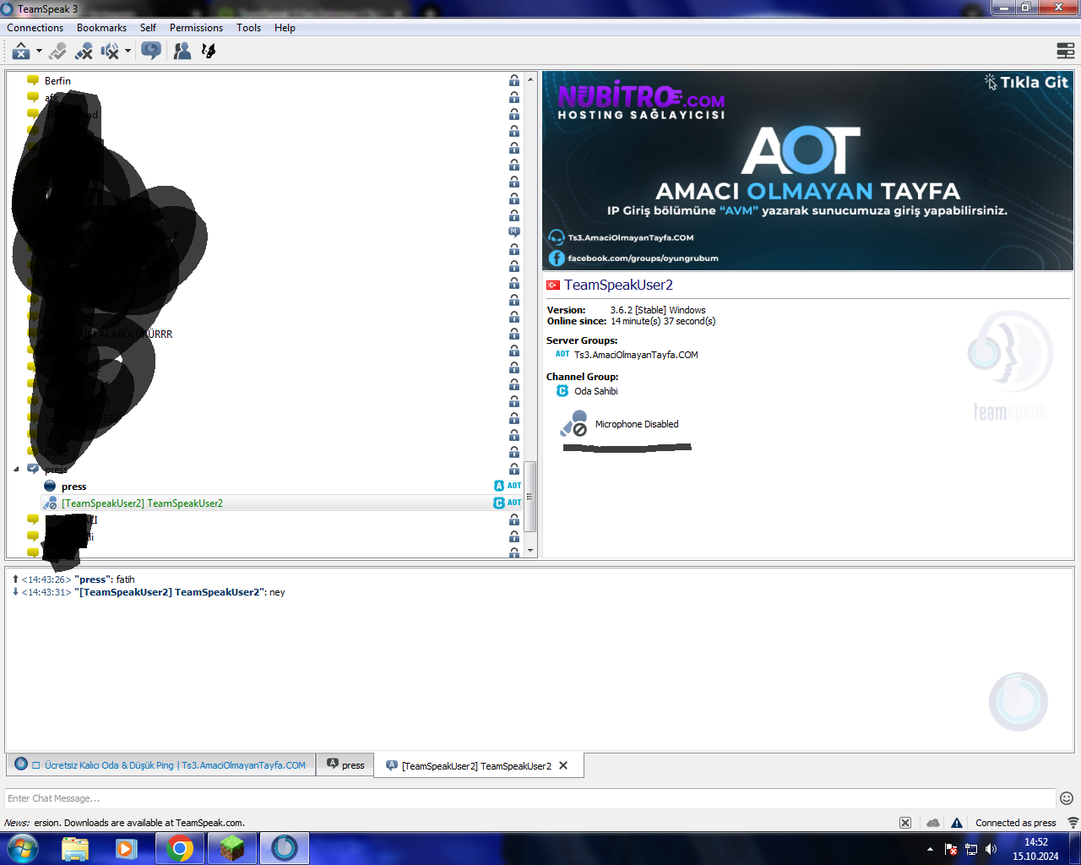Click the blue sphere icon beside user press

point(50,486)
